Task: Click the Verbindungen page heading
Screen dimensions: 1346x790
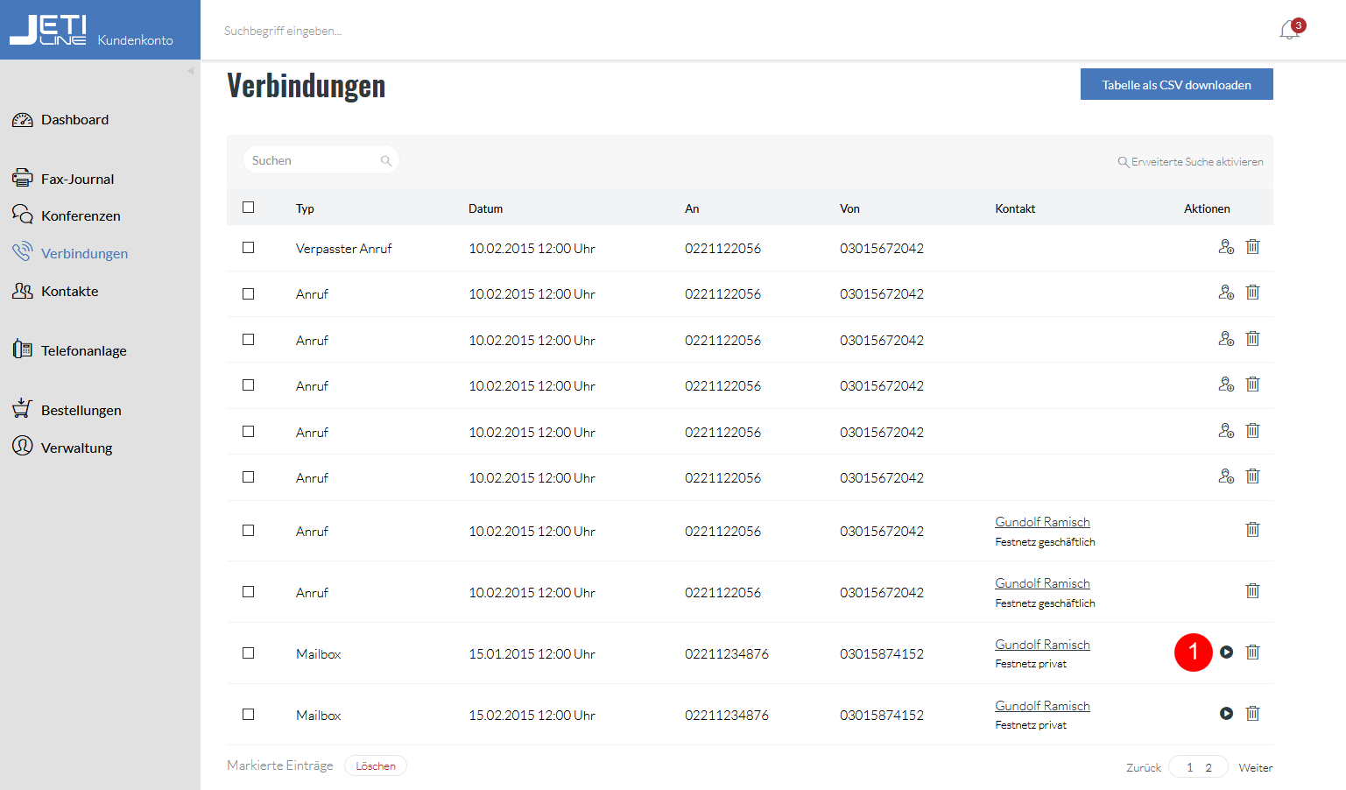Action: coord(307,86)
